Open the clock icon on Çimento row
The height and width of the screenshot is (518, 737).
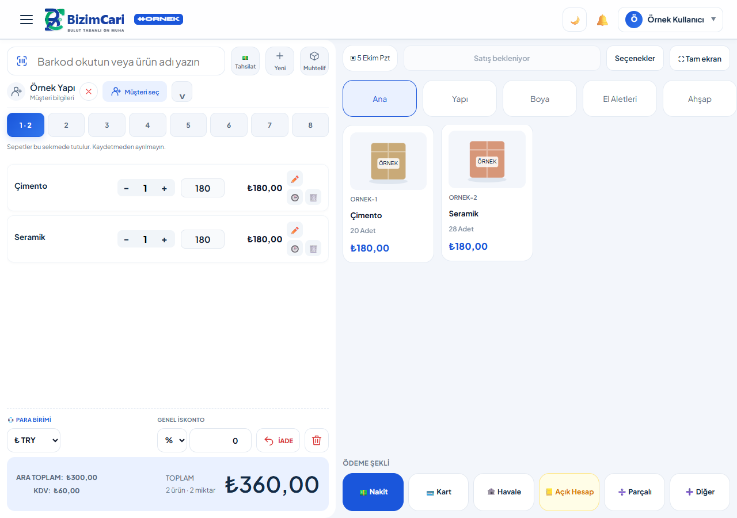[295, 197]
